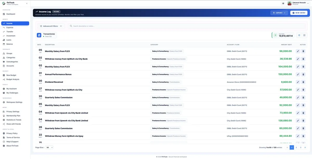
Task: Click the New Entry button
Action: coord(299,13)
